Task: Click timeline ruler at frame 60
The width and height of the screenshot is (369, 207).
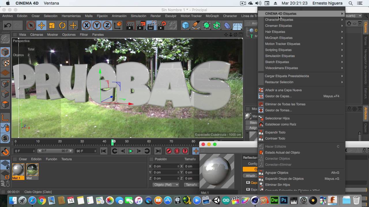Action: point(149,141)
